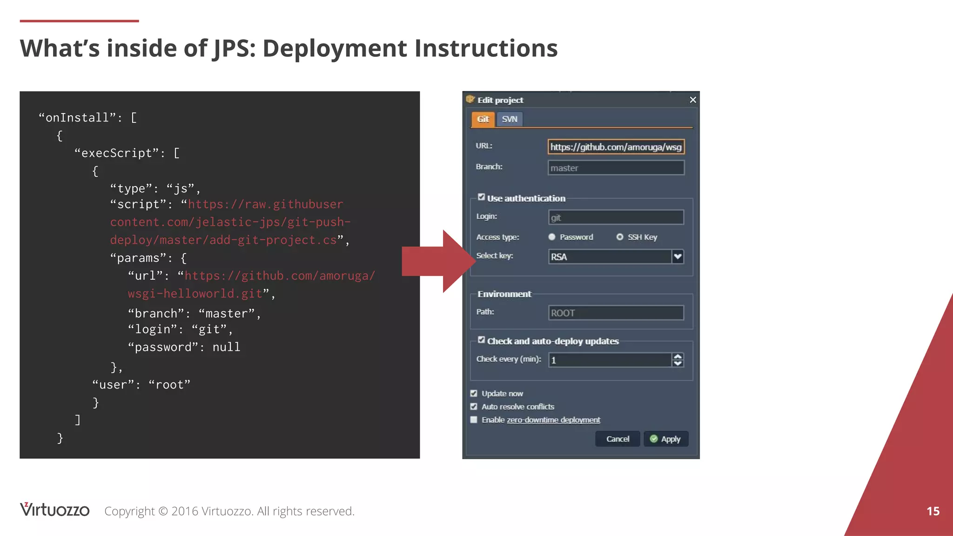Close the Edit project dialog
953x536 pixels.
[692, 100]
